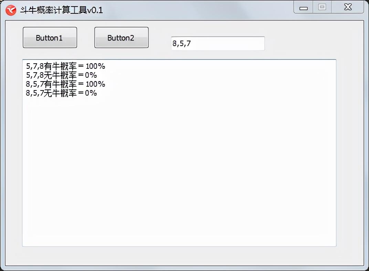The image size is (369, 271).
Task: Click the 100% value on the third output line
Action: coord(95,84)
